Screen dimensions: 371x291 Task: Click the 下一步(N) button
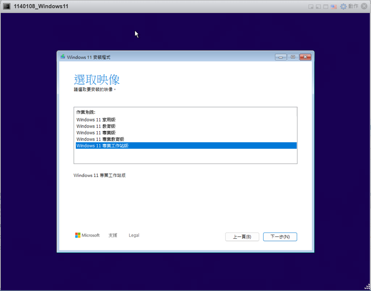(x=280, y=237)
